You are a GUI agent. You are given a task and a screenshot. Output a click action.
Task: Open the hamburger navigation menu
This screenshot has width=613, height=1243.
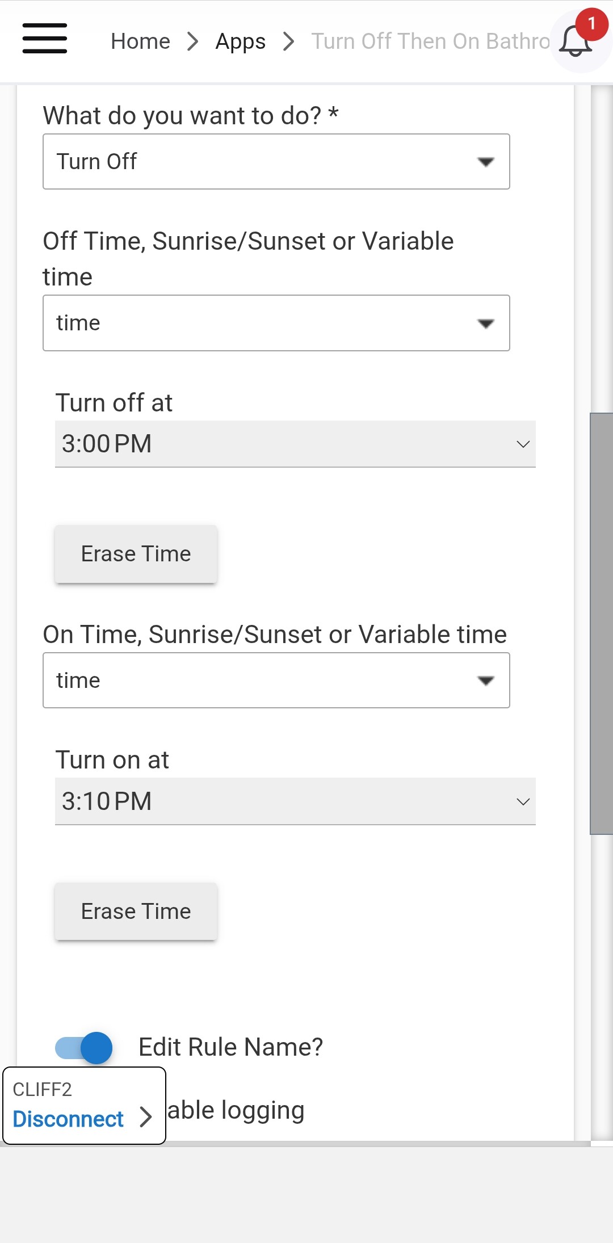44,39
